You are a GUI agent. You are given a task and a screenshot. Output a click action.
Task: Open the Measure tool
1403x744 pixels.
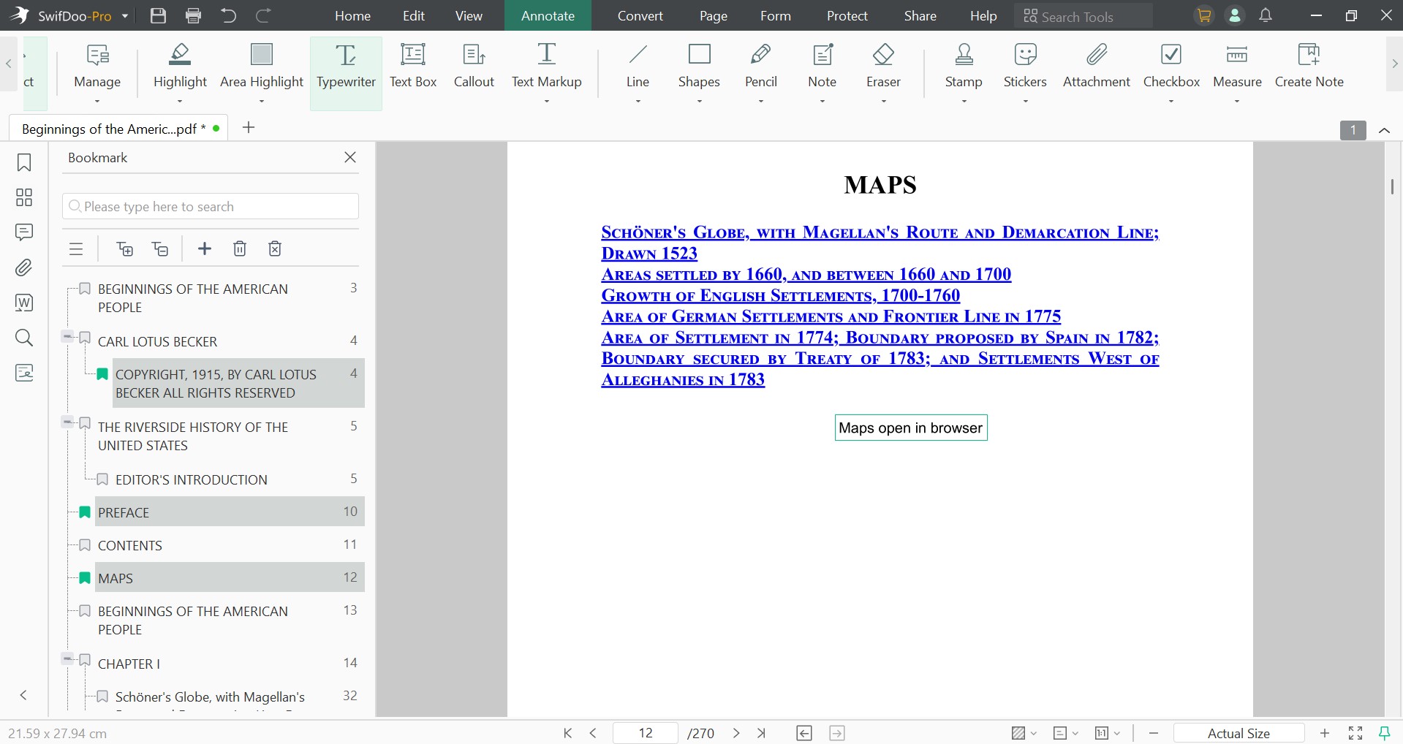coord(1237,67)
